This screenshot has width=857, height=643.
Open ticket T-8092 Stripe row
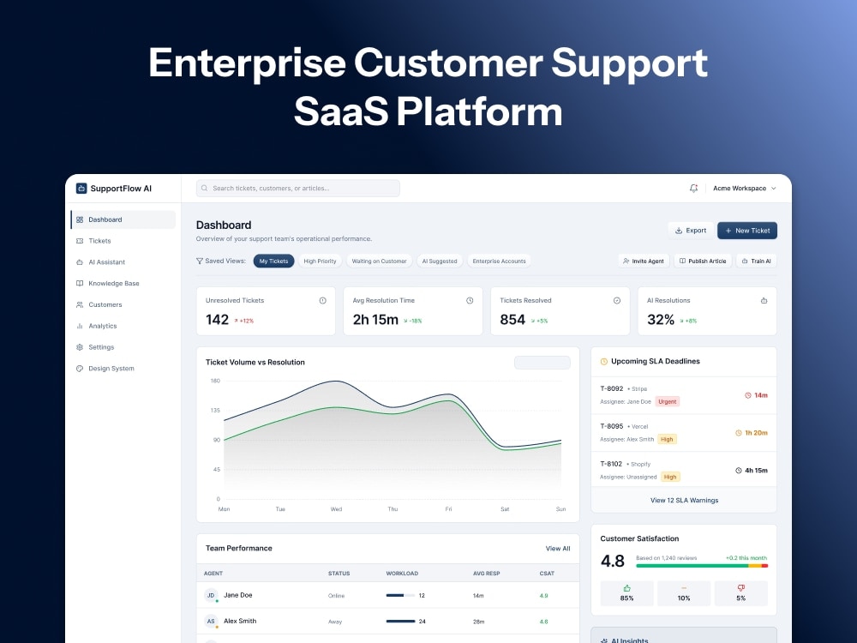click(684, 394)
